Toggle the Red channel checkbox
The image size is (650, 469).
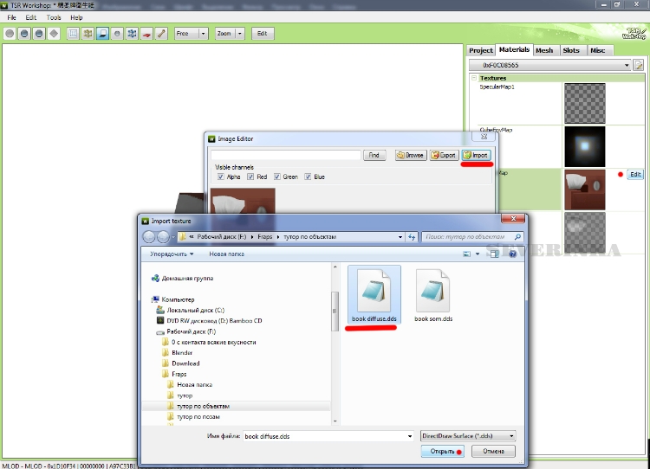(250, 177)
